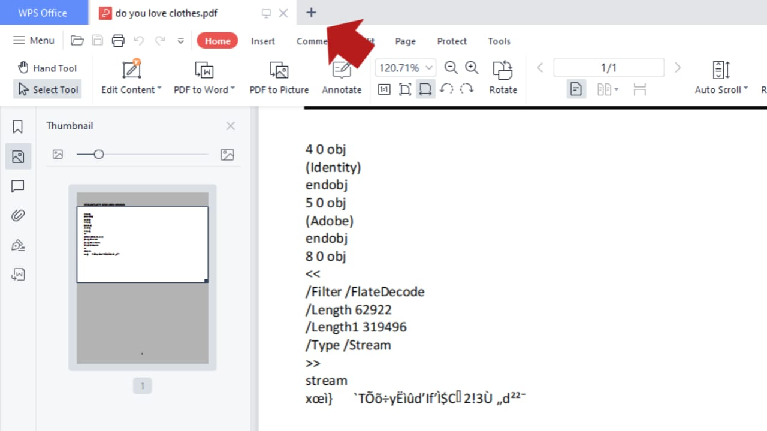
Task: Expand the PDF to Word dropdown arrow
Action: (232, 89)
